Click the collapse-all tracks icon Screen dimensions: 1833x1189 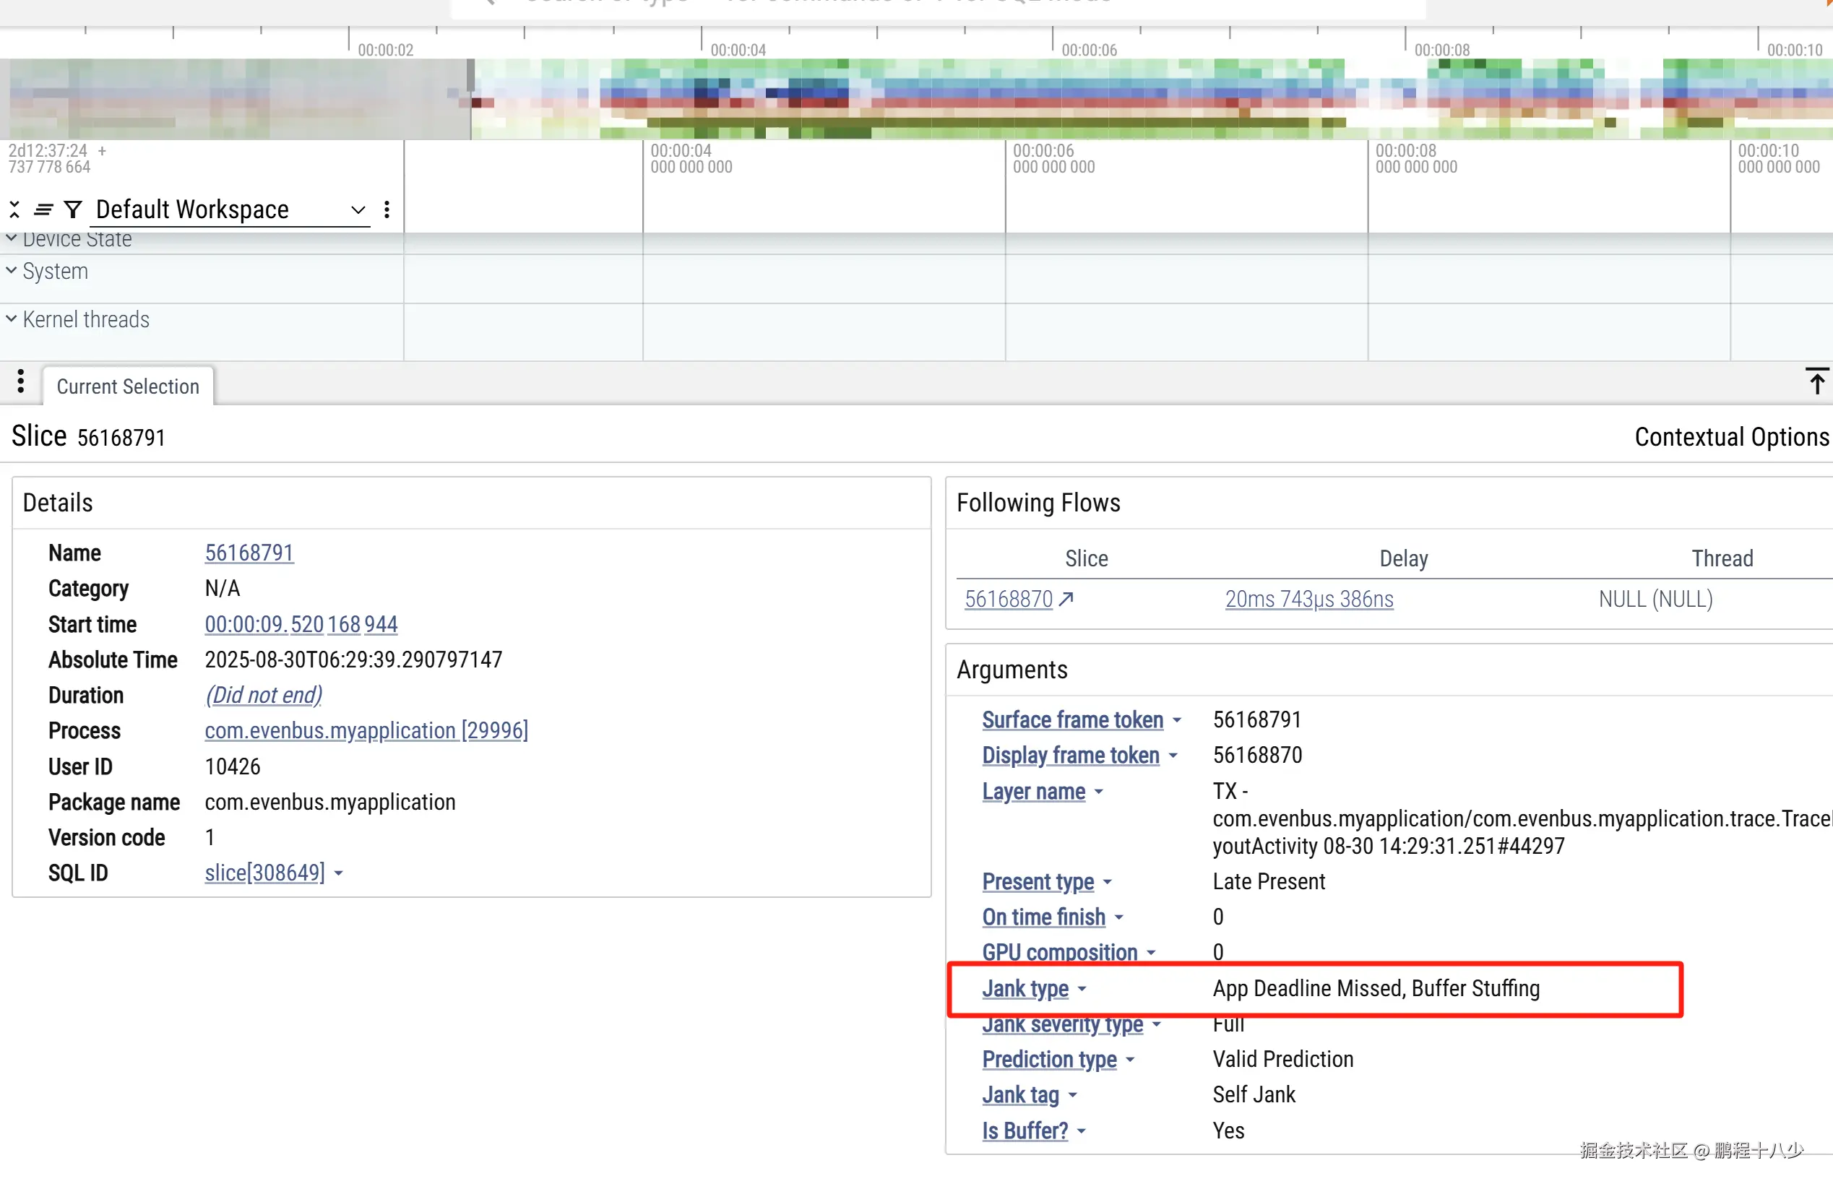point(14,209)
